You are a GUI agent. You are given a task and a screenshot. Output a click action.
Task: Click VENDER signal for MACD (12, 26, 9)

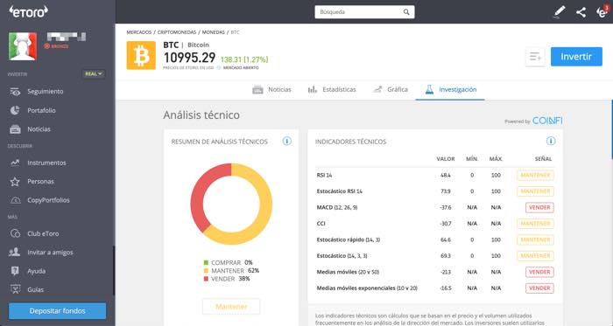[x=539, y=207]
